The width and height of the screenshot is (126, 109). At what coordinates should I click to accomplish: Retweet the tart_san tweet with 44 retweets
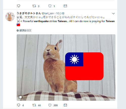[x=34, y=105]
